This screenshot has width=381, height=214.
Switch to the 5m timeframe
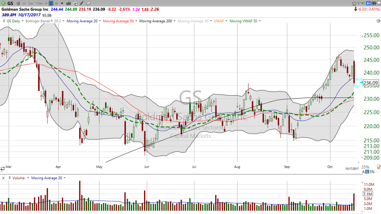(x=31, y=4)
